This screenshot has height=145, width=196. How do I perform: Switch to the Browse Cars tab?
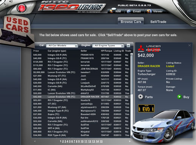point(131,22)
